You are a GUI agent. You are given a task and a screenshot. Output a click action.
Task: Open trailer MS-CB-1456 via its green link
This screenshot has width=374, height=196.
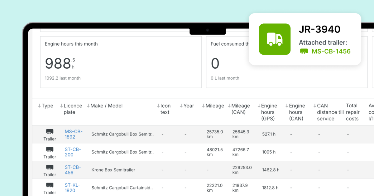pyautogui.click(x=331, y=51)
